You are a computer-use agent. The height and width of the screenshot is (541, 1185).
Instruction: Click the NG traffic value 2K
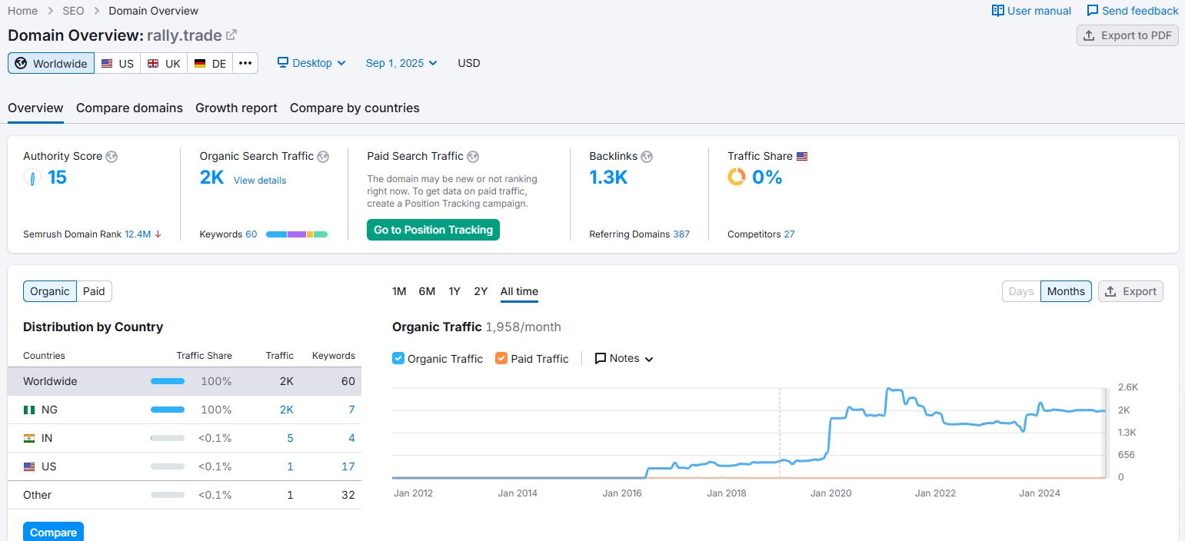(286, 410)
